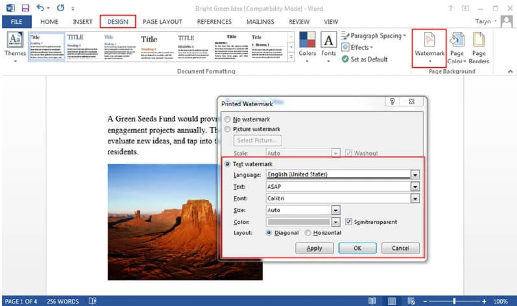The height and width of the screenshot is (306, 517).
Task: Select the No watermark radio option
Action: (227, 119)
